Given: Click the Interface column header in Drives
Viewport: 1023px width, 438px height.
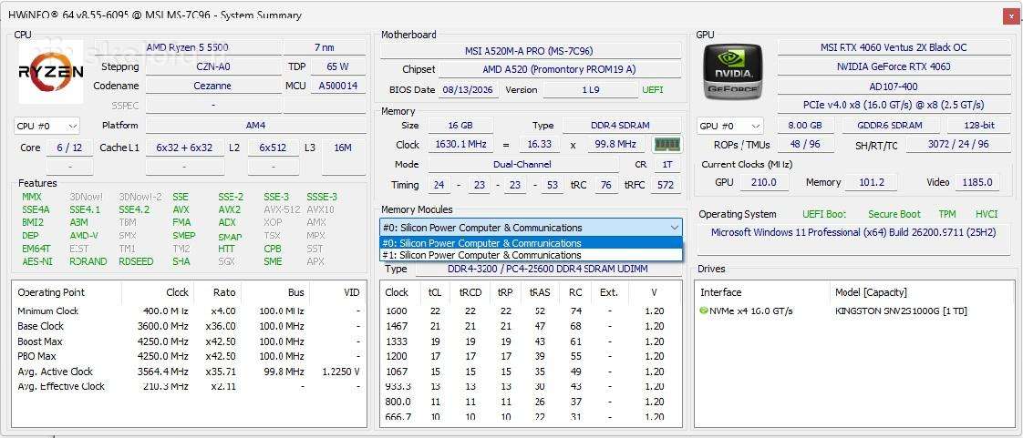Looking at the screenshot, I should [x=721, y=292].
